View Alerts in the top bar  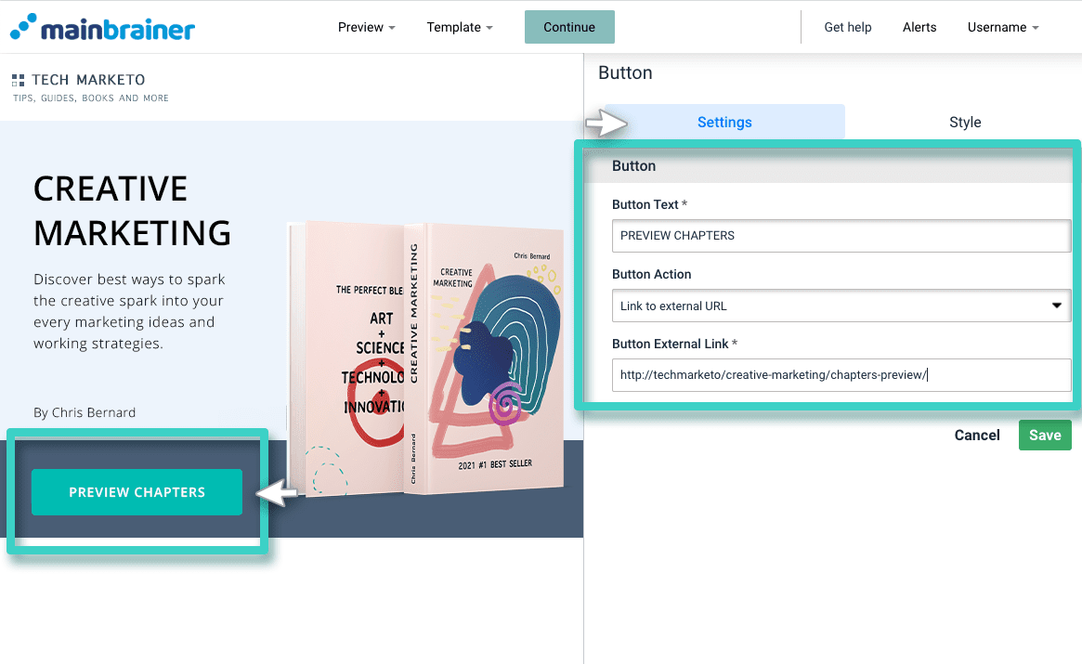tap(919, 27)
